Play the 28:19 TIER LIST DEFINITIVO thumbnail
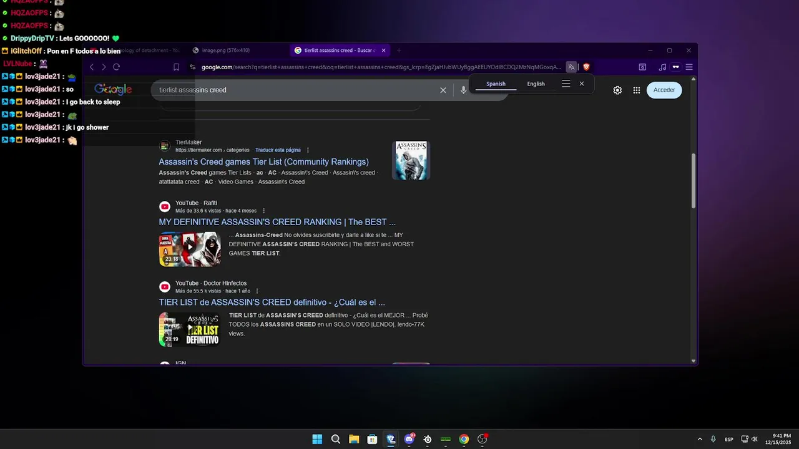This screenshot has width=799, height=449. [190, 329]
